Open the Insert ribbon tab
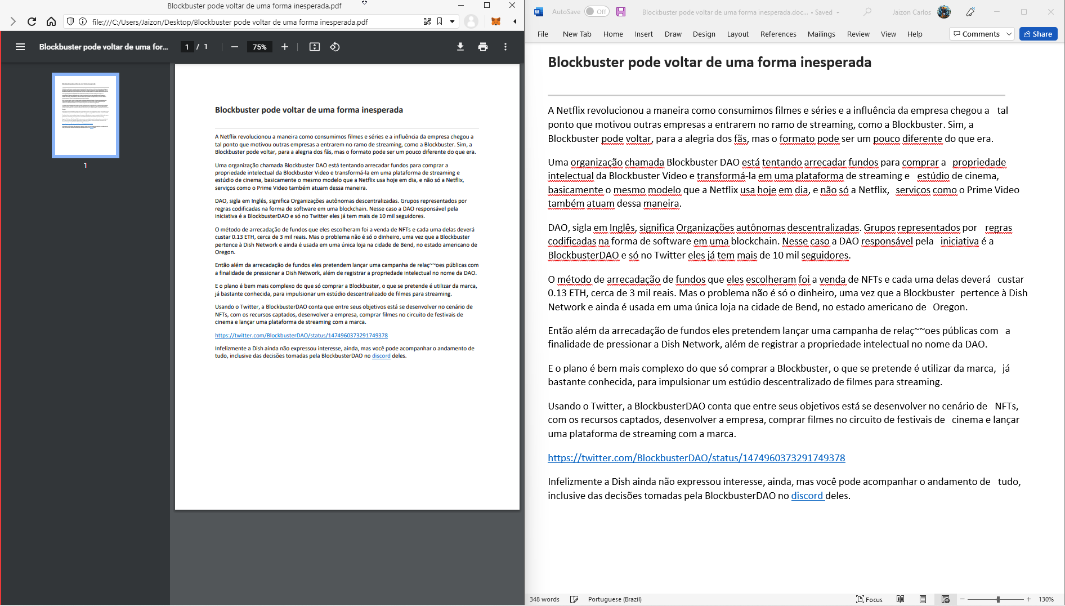The height and width of the screenshot is (606, 1065). tap(644, 34)
